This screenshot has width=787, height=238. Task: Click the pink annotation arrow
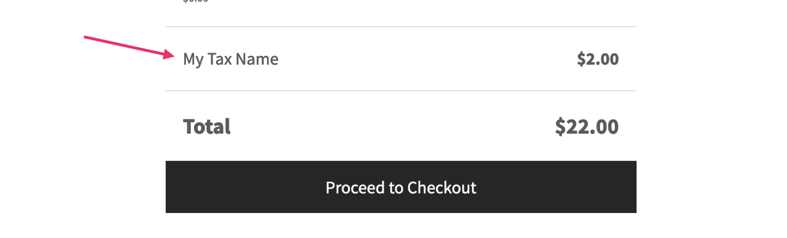click(x=128, y=46)
